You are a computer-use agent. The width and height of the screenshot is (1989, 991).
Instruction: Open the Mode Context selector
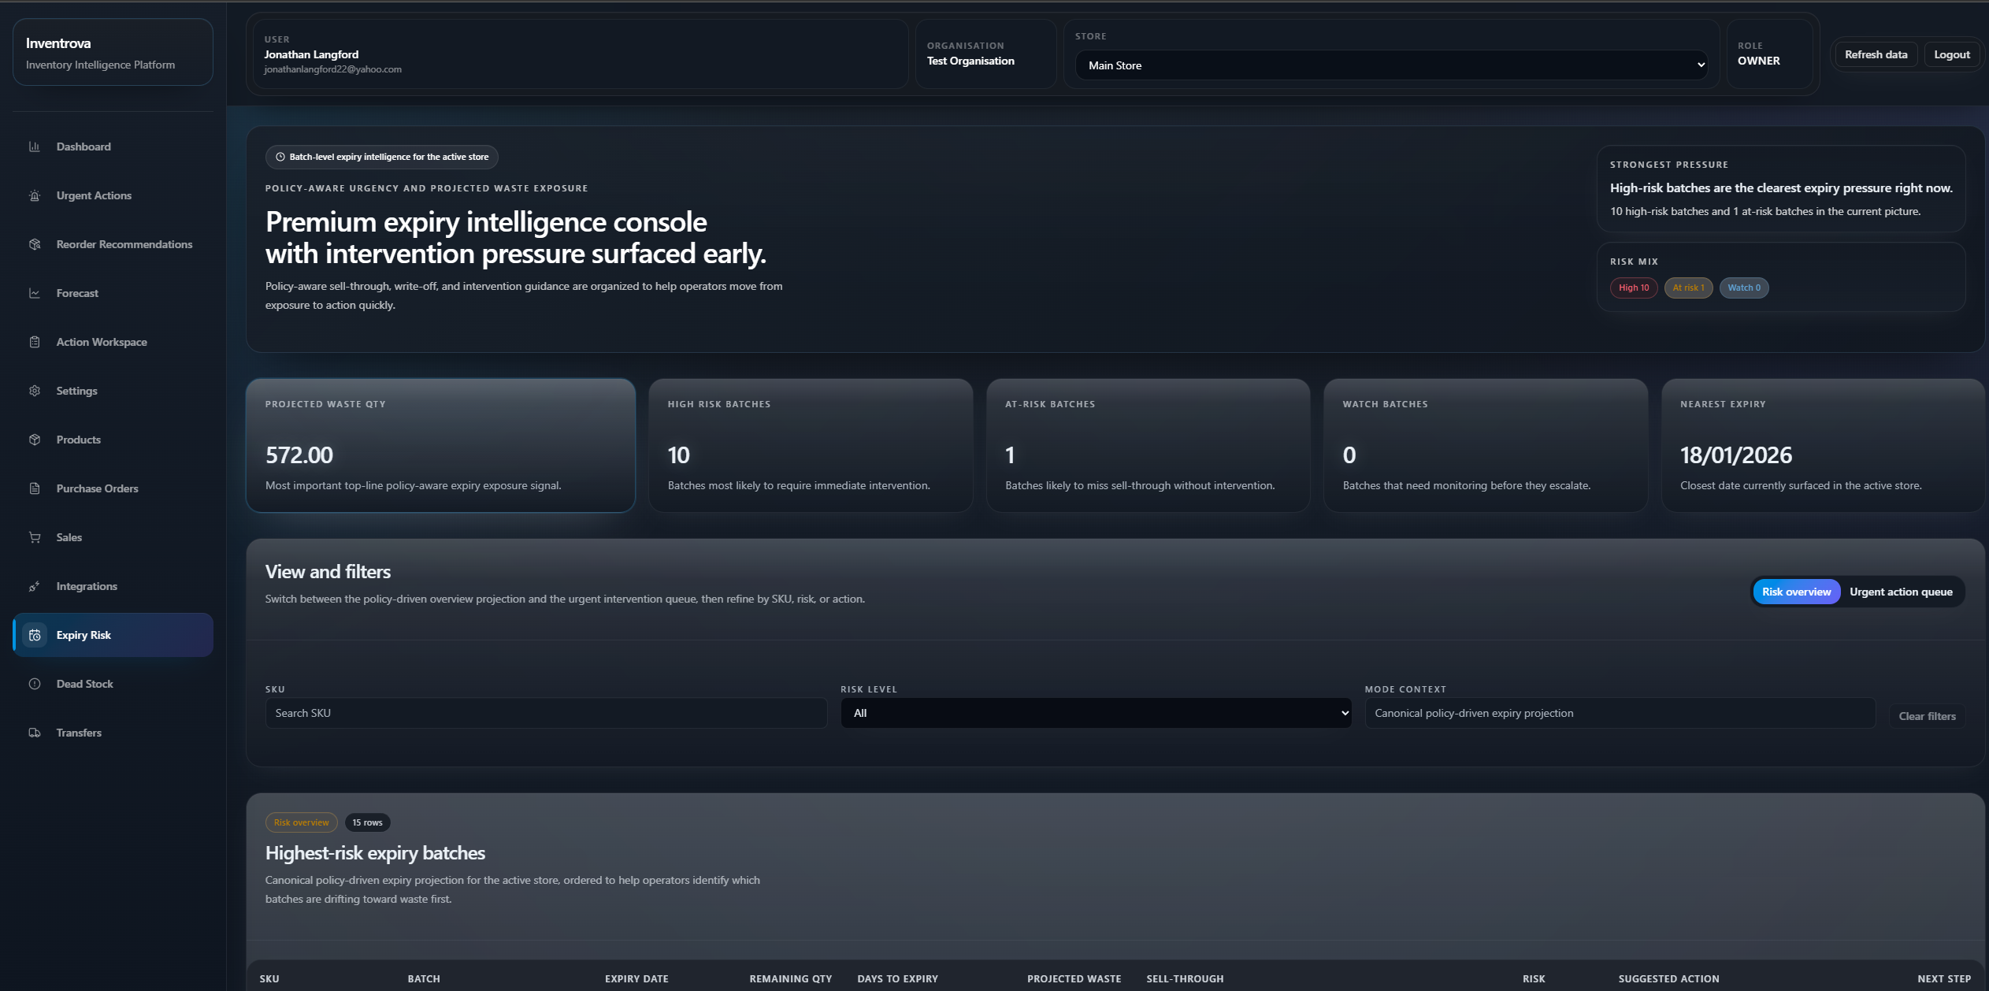pos(1620,712)
